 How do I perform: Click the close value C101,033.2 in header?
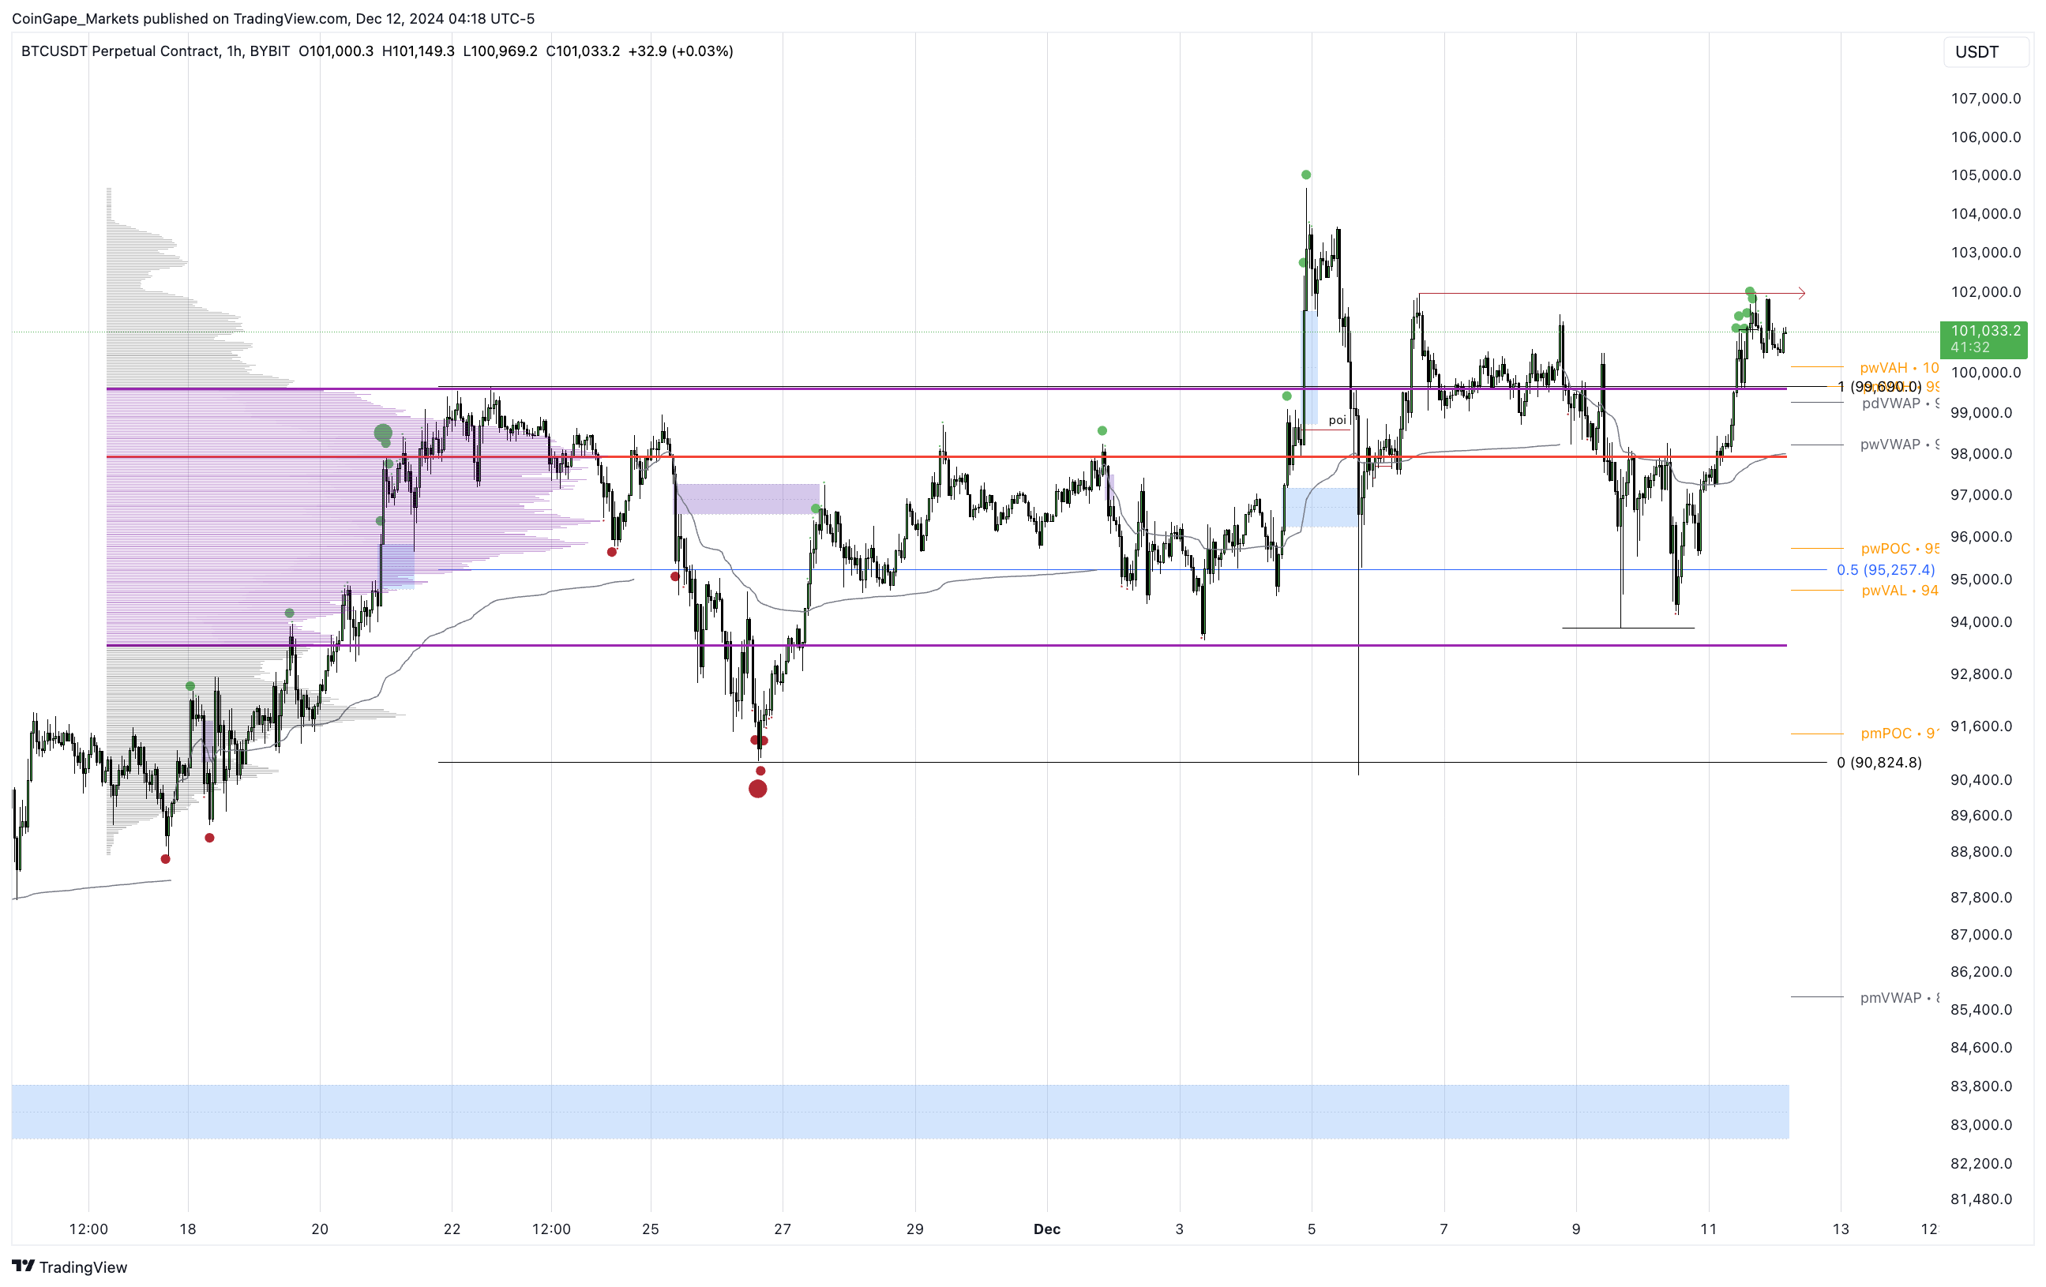(x=583, y=51)
